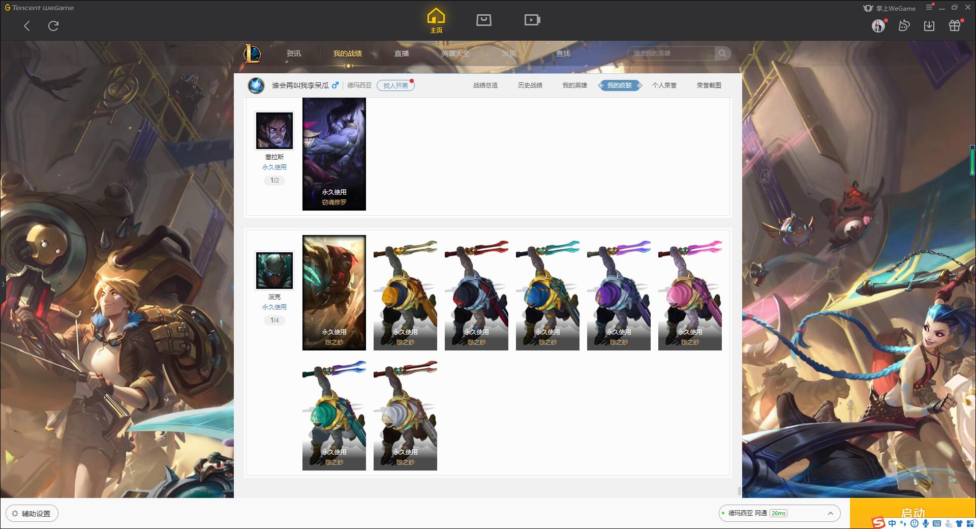The width and height of the screenshot is (976, 529).
Task: Open the 个人荣誉 sub-tab
Action: click(x=664, y=85)
